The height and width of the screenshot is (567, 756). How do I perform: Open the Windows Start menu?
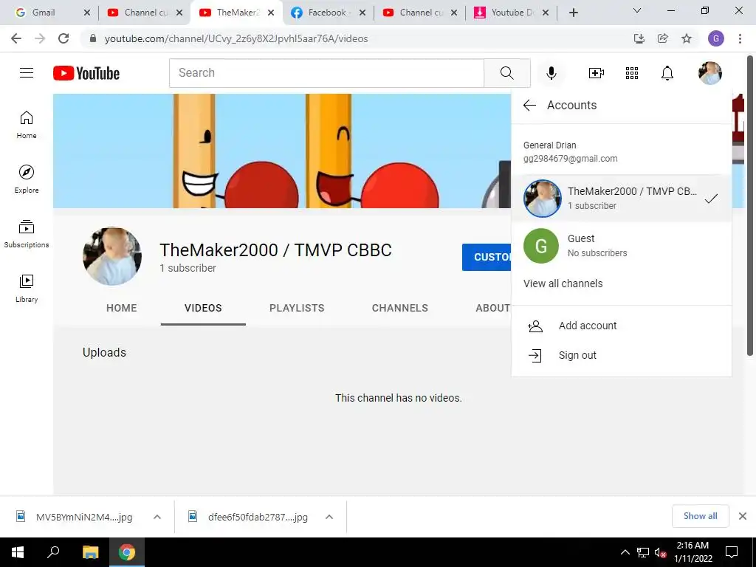18,552
